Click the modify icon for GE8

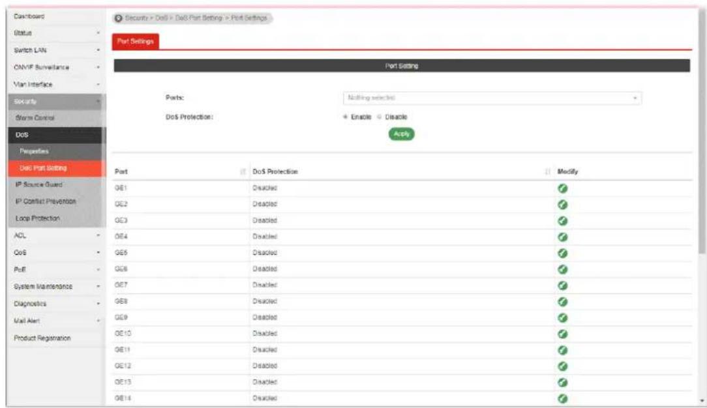(x=562, y=302)
